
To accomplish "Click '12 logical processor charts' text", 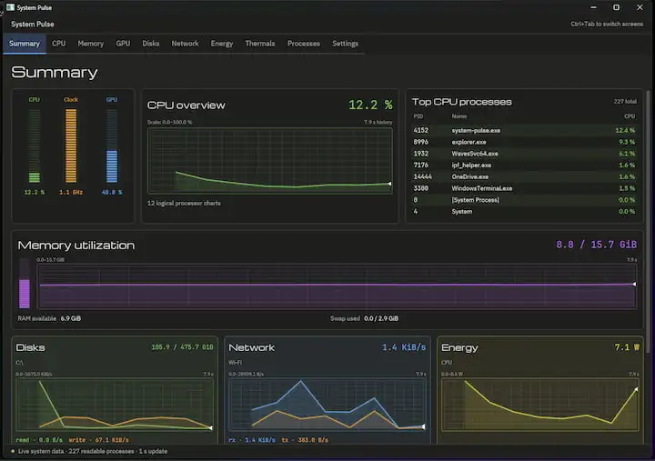I will (184, 204).
